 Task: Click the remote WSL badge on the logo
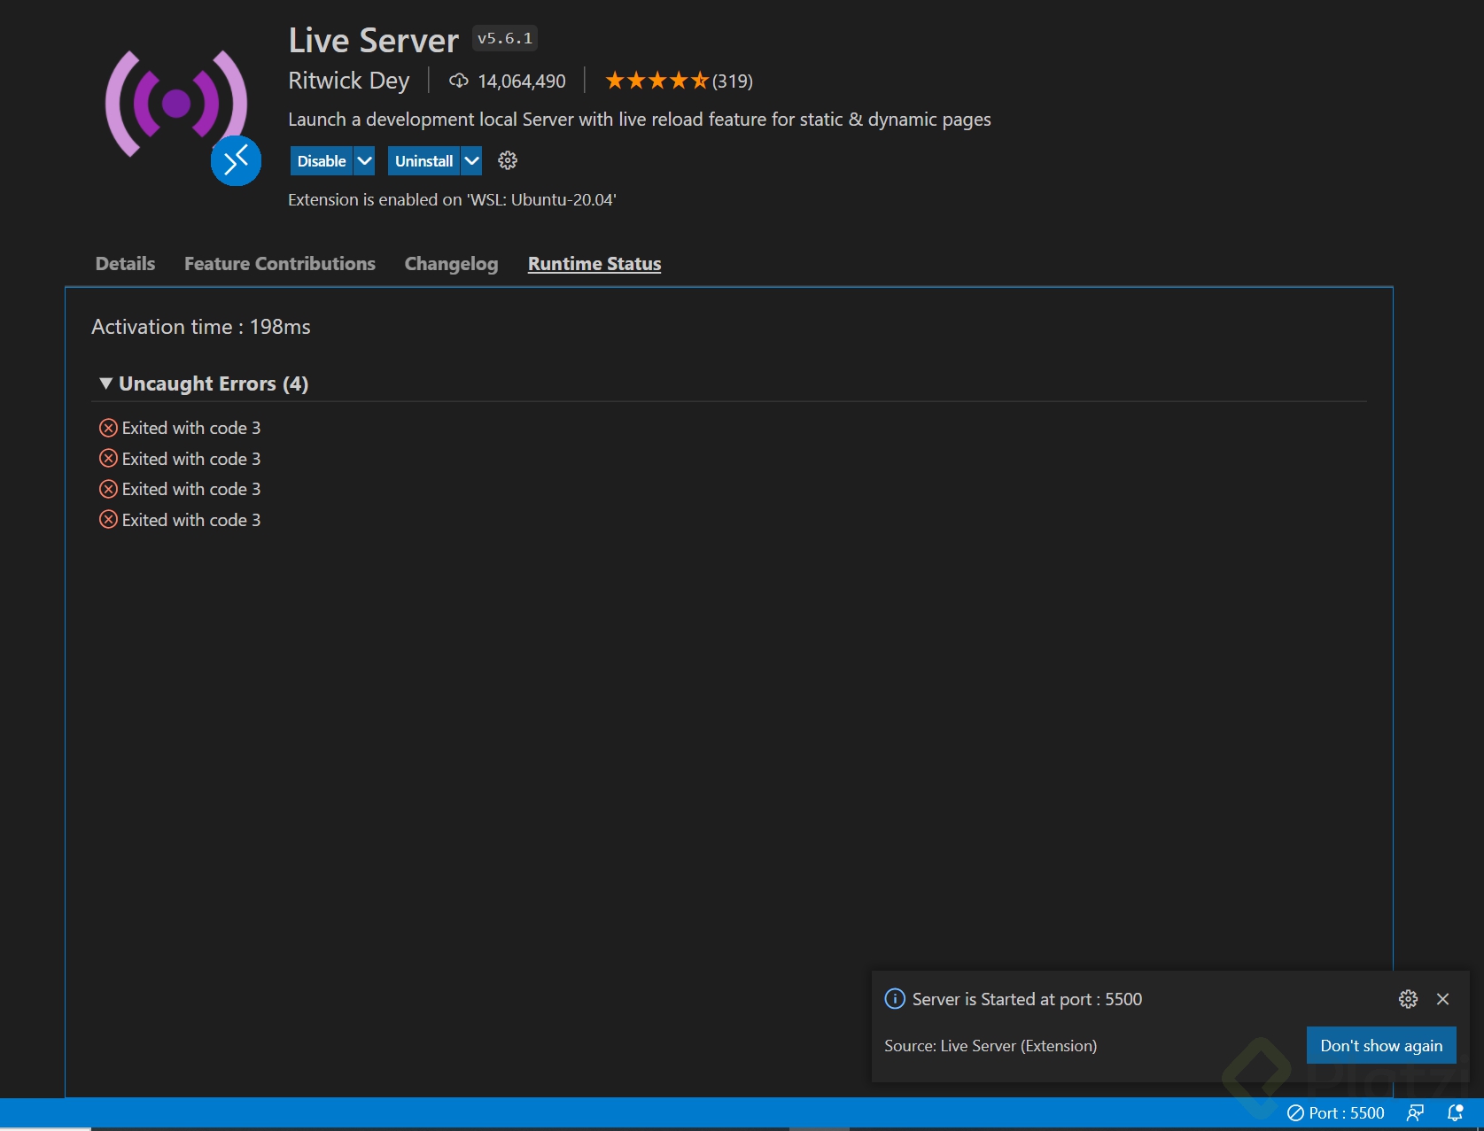236,160
